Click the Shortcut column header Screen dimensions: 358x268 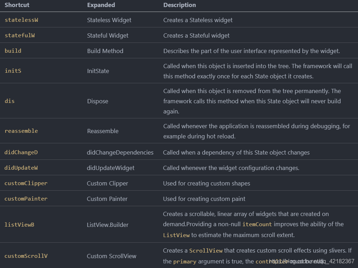[x=17, y=5]
